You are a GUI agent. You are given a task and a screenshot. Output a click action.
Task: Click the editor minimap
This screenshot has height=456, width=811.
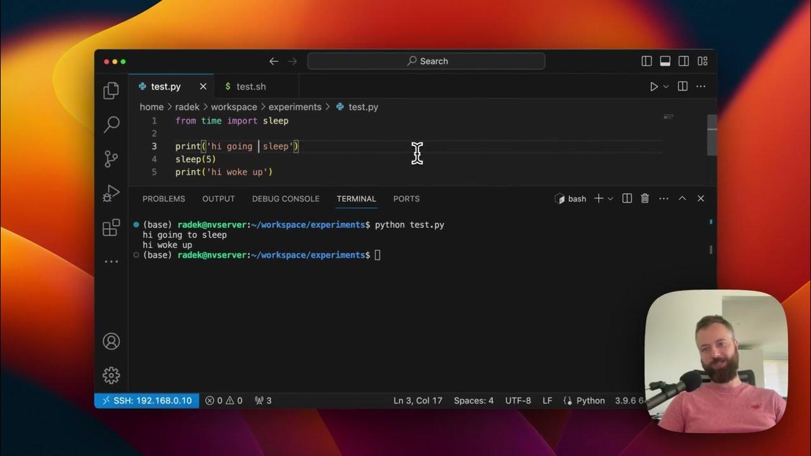point(668,117)
